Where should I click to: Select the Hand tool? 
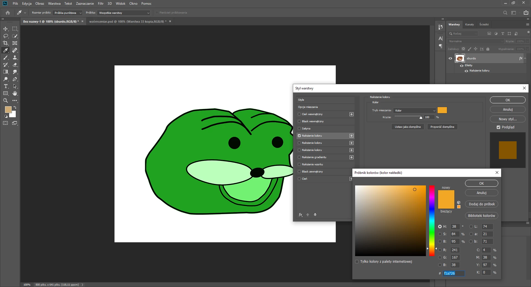15,93
